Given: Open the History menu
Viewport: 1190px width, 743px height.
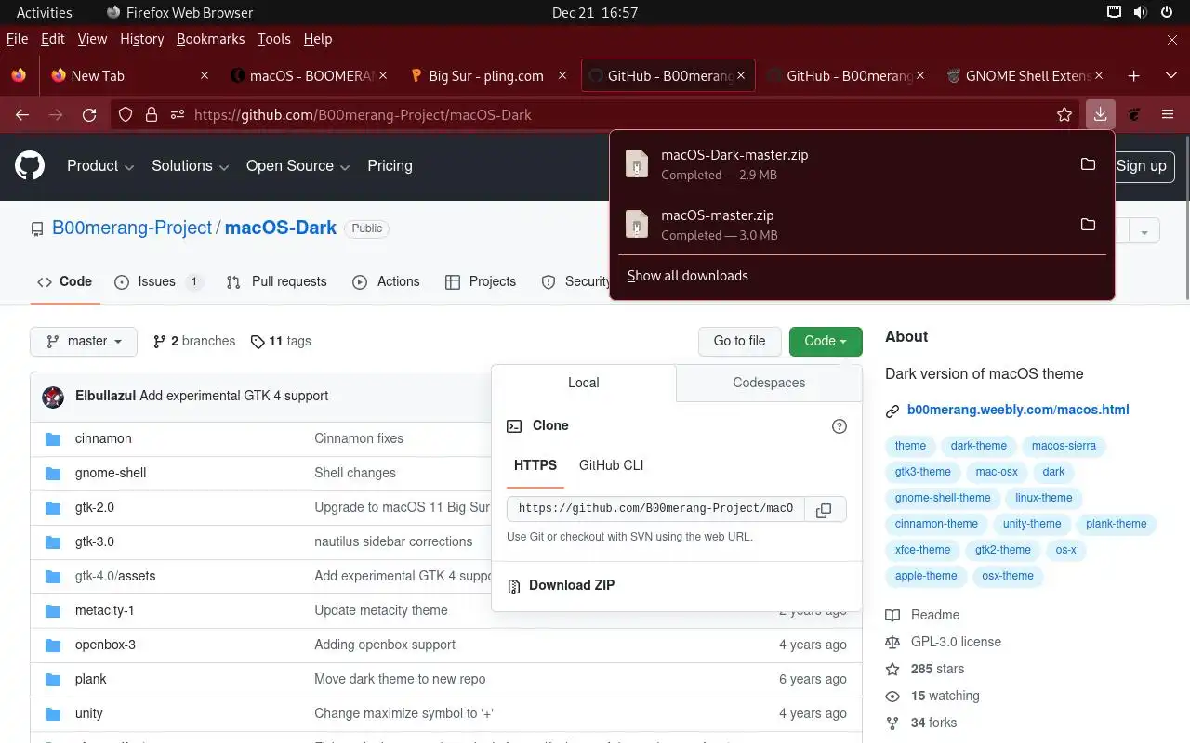Looking at the screenshot, I should click(x=142, y=39).
